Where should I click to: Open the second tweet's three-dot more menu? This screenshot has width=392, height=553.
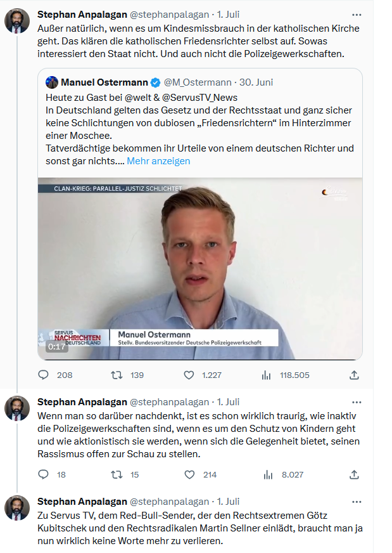[x=356, y=402]
